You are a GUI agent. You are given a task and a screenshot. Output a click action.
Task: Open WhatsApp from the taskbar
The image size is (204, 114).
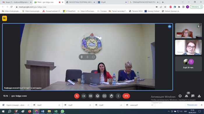pyautogui.click(x=62, y=111)
